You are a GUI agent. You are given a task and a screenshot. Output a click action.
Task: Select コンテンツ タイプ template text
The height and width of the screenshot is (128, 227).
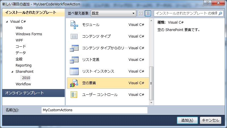pos(96,36)
